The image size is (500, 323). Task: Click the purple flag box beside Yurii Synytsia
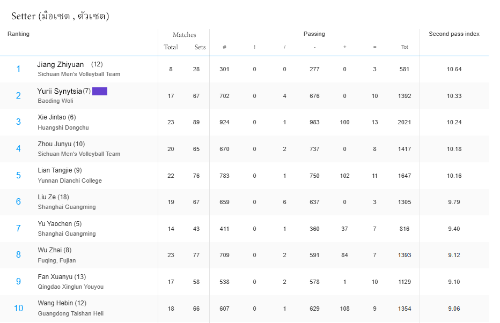coord(100,91)
